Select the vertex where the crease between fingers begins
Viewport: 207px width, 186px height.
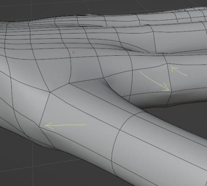(104, 78)
